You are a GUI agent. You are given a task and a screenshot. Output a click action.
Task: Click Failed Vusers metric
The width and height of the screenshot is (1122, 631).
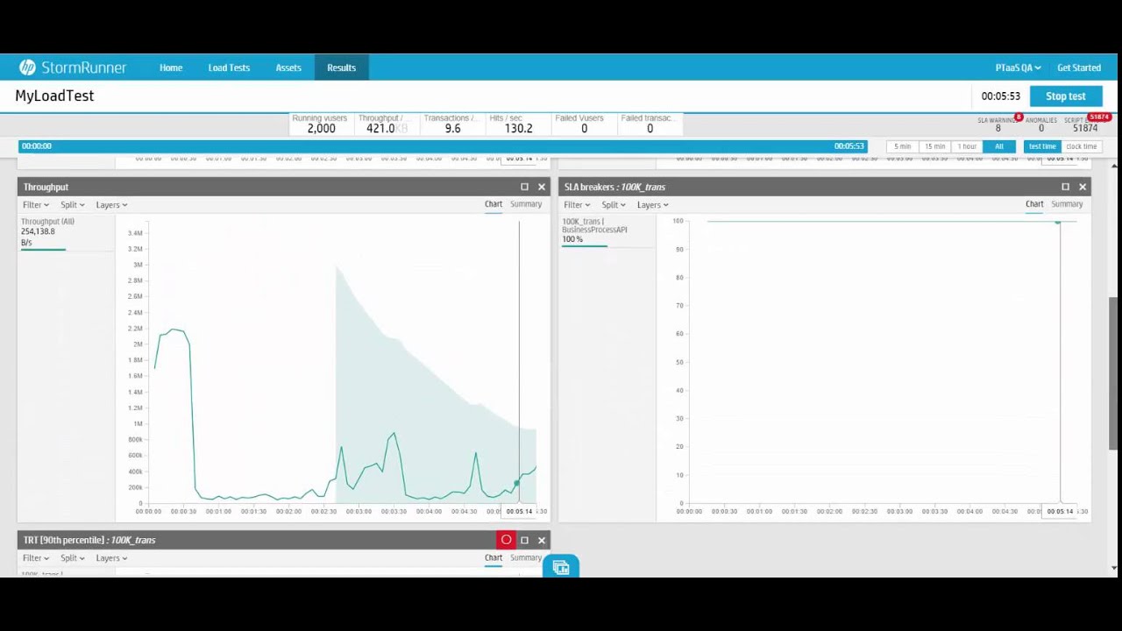[x=584, y=124]
